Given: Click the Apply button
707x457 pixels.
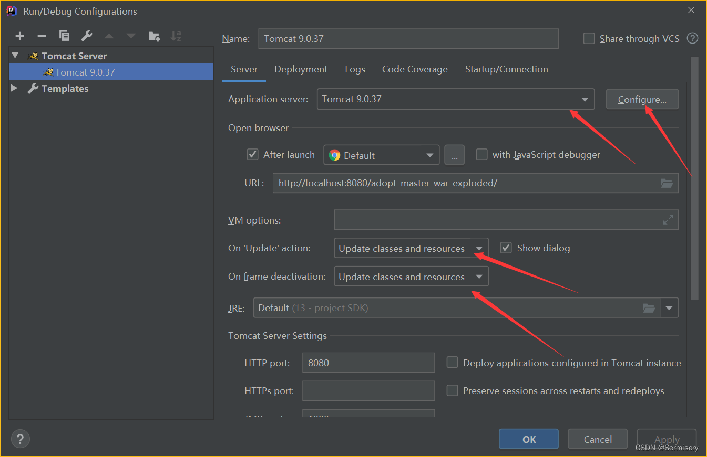Looking at the screenshot, I should pyautogui.click(x=667, y=439).
